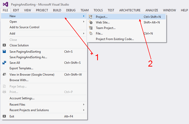Open the ARCHITECTURE menu
This screenshot has height=124, width=189.
pos(130,10)
